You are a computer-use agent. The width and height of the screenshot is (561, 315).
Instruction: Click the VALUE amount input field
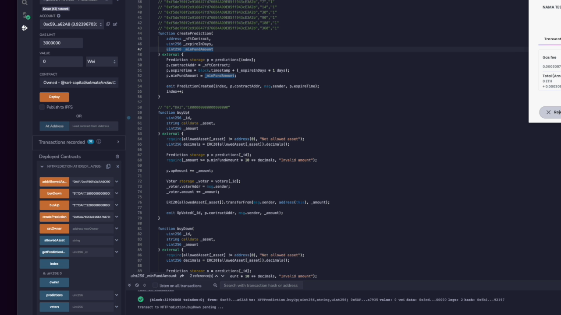(x=61, y=61)
